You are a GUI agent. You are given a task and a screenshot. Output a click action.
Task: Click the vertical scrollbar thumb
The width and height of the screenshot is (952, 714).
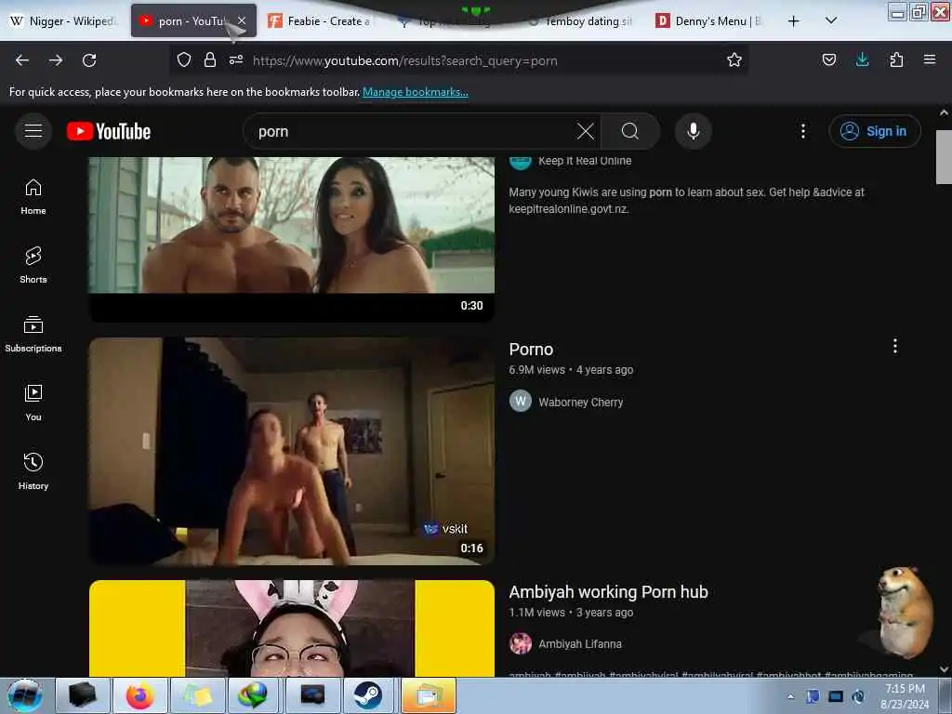tap(944, 156)
